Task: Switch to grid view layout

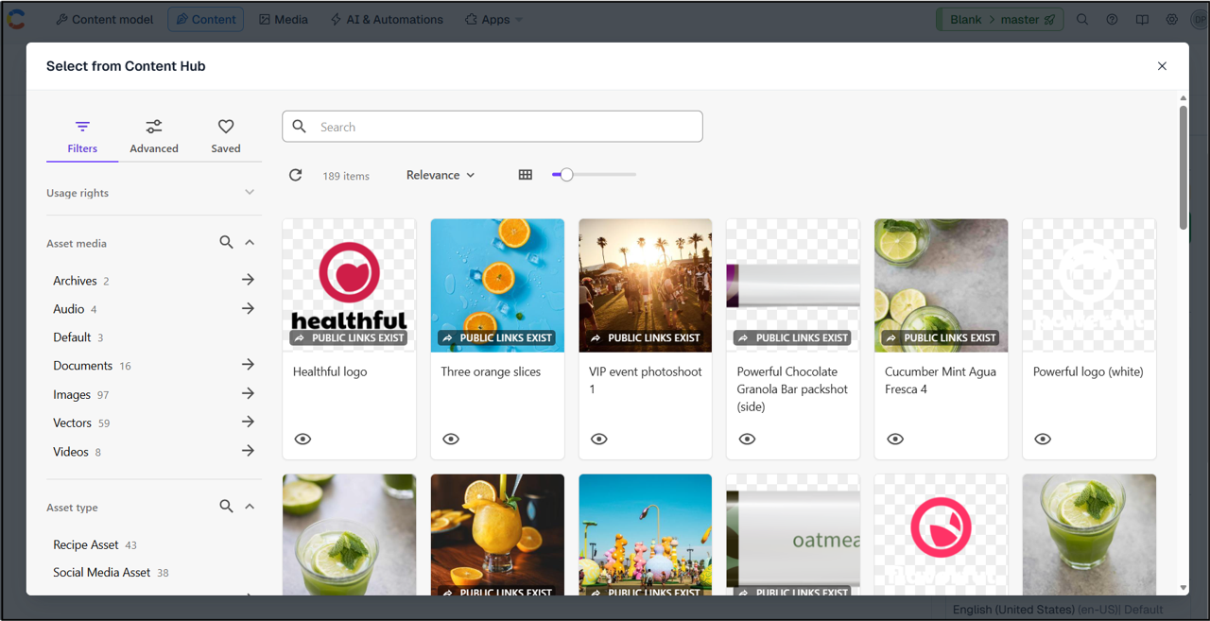Action: tap(526, 174)
